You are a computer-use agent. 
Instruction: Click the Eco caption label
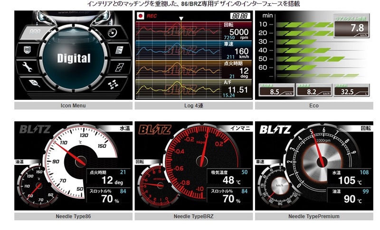314,105
